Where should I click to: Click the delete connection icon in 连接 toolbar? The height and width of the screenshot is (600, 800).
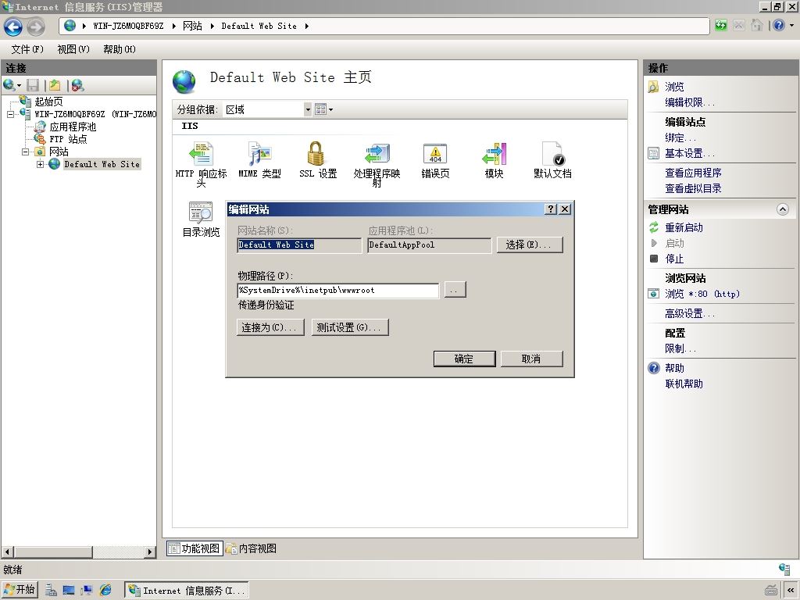77,85
